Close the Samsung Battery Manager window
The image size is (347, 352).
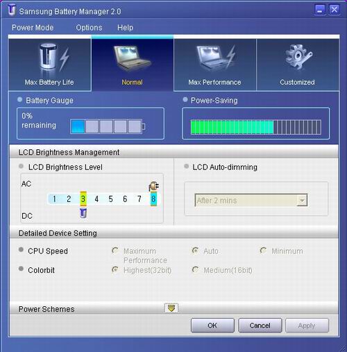335,10
